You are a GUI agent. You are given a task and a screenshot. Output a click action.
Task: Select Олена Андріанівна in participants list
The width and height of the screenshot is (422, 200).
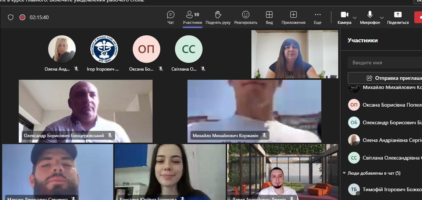point(385,140)
